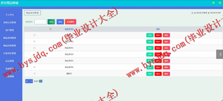This screenshot has height=101, width=223.
Task: Click 查看 for row 商品系列5
Action: point(150,61)
